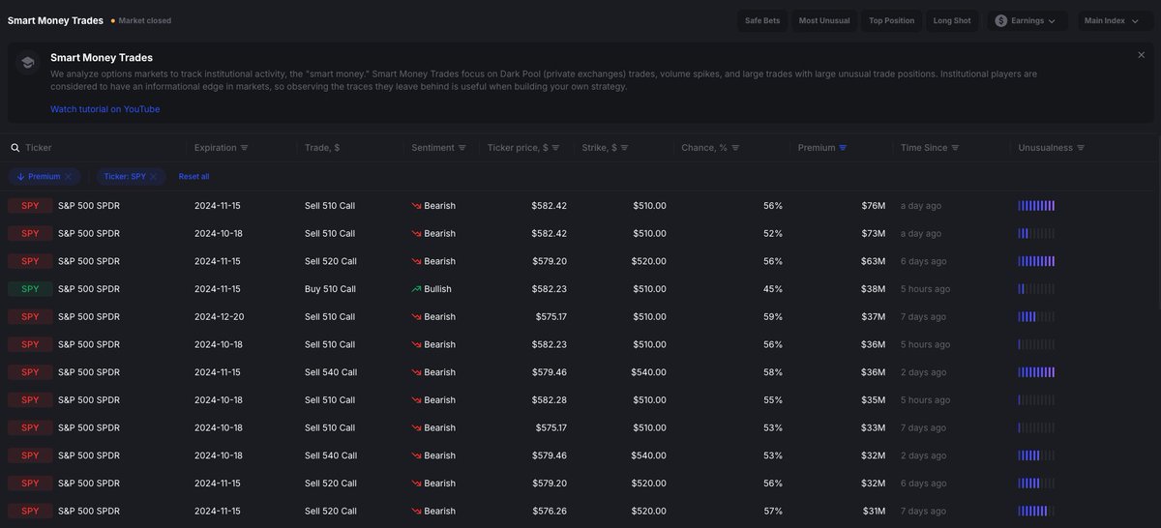The image size is (1161, 528).
Task: Expand the Earnings dropdown
Action: click(x=1027, y=20)
